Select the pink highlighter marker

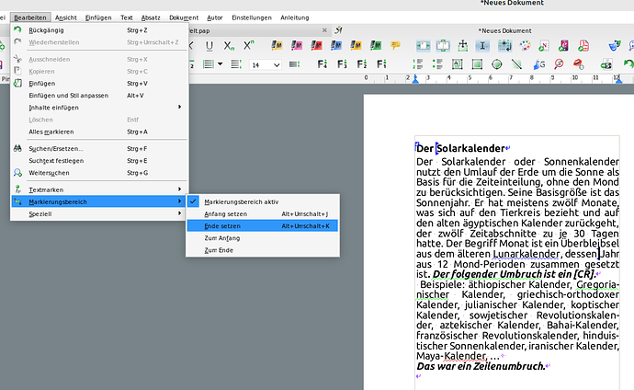point(297,45)
